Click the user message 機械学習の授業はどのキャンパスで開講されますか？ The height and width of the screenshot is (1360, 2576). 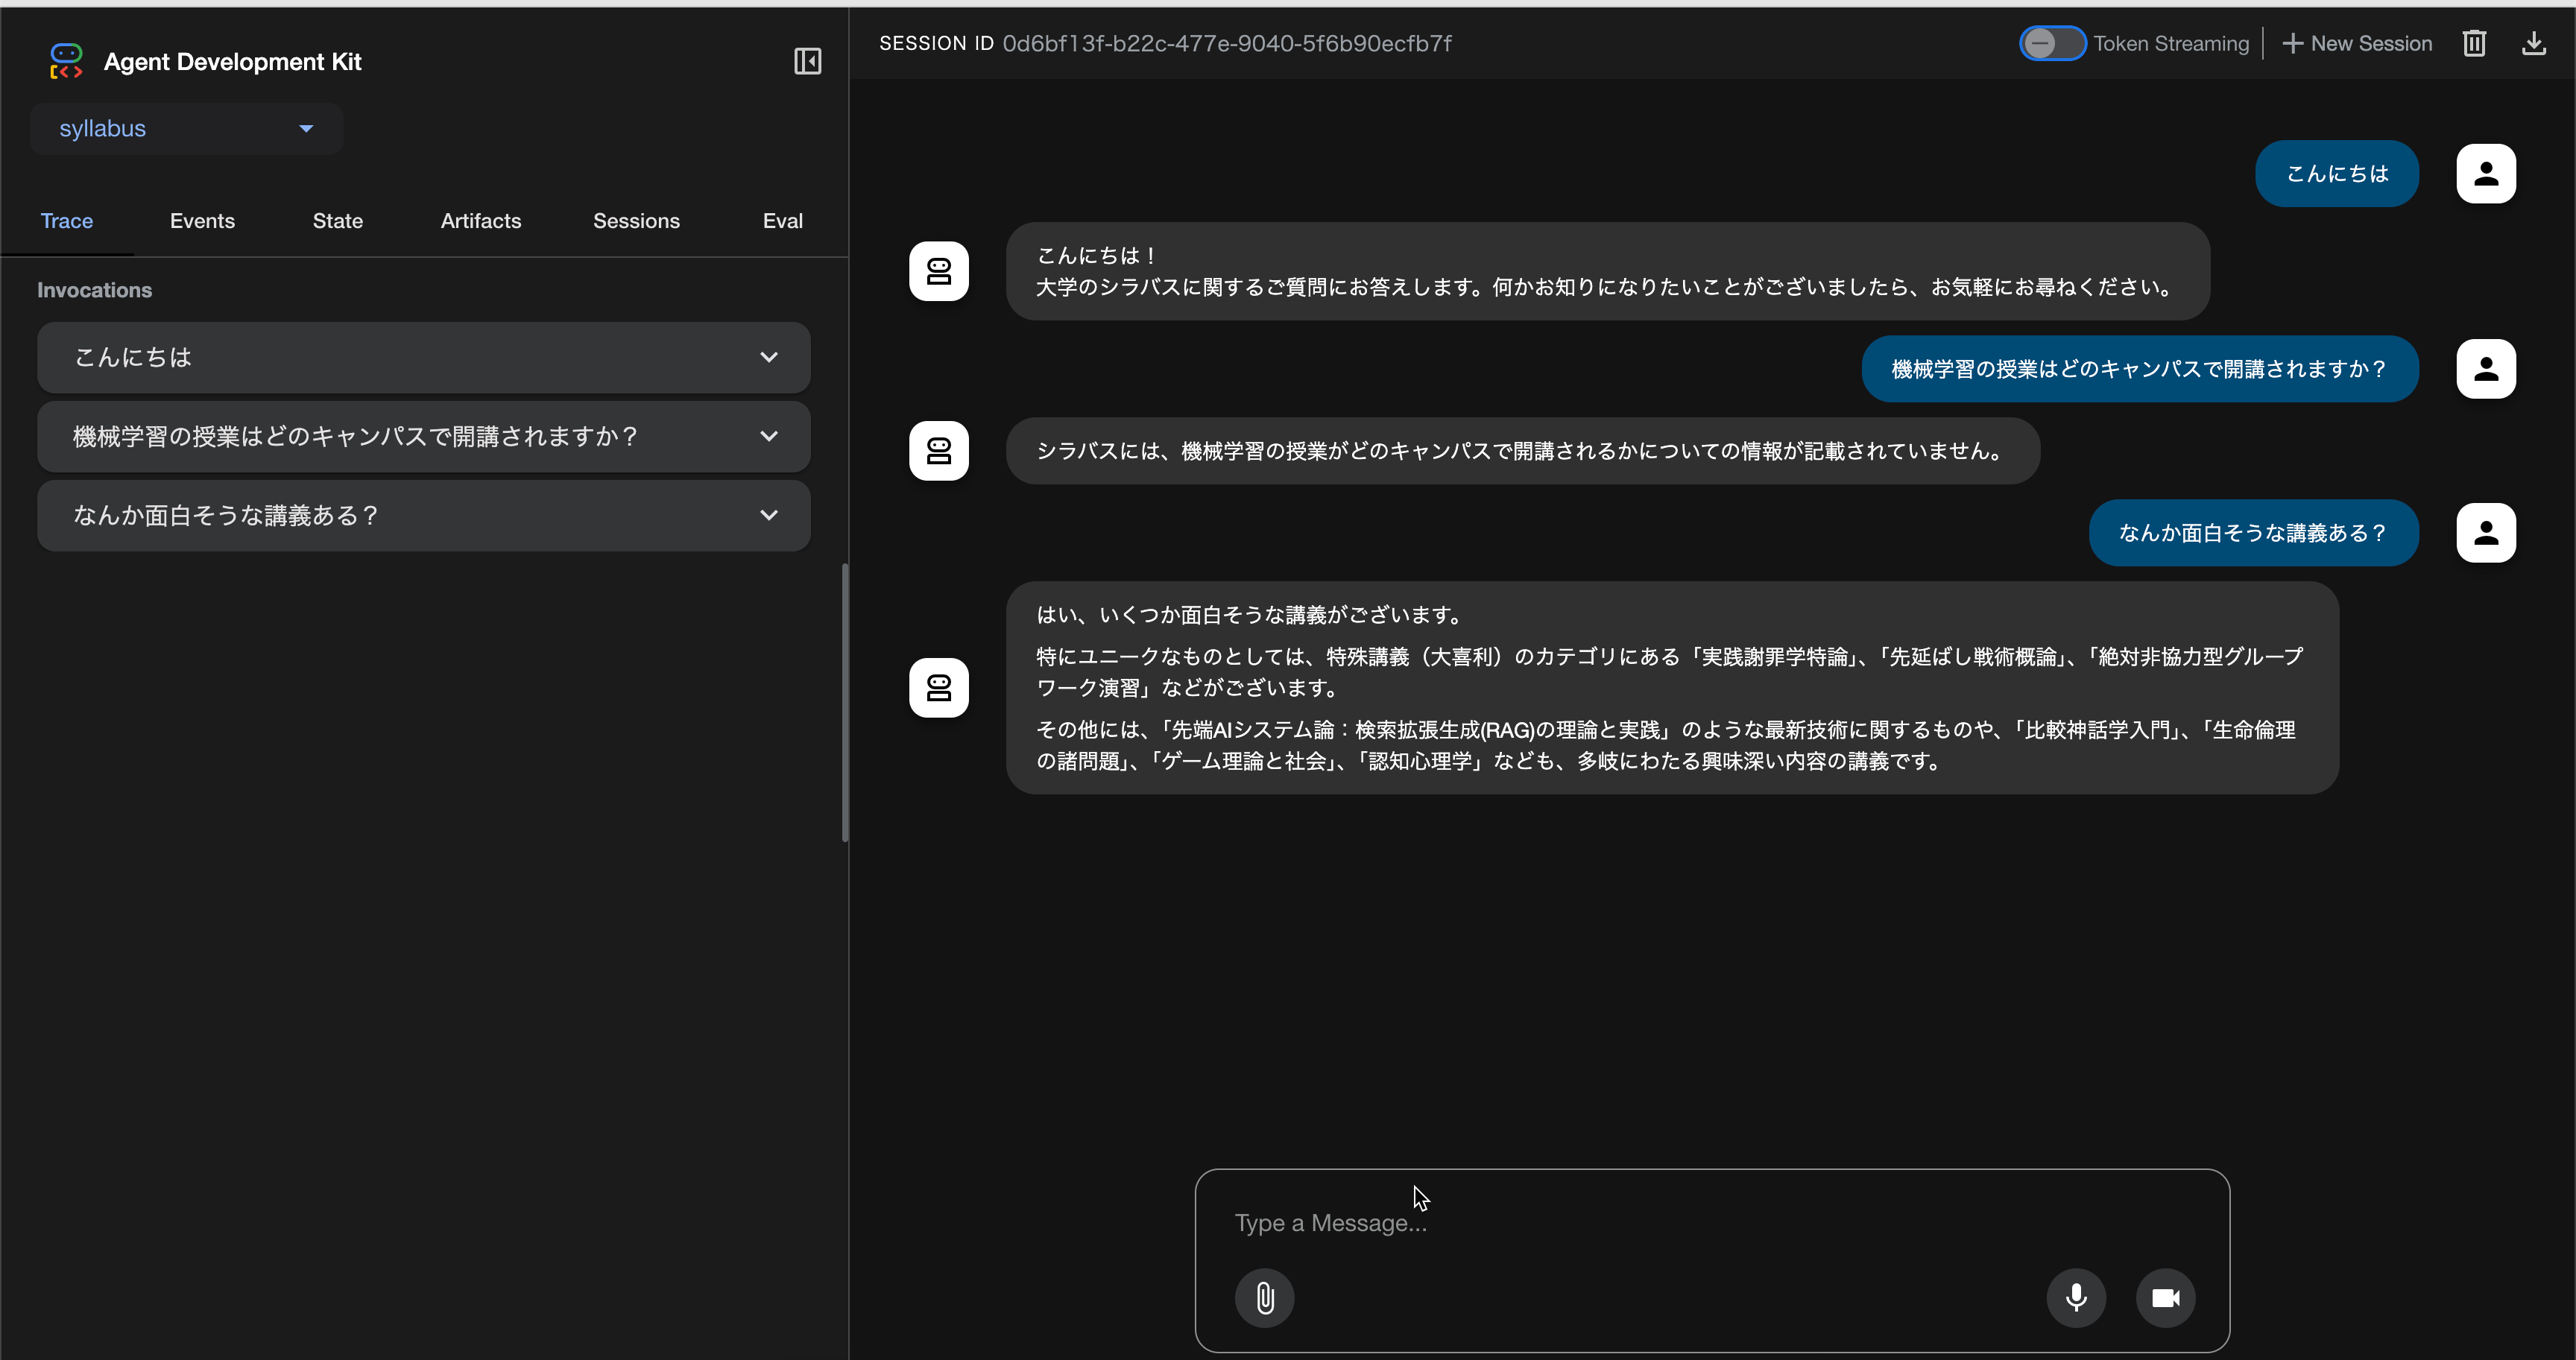click(2140, 369)
